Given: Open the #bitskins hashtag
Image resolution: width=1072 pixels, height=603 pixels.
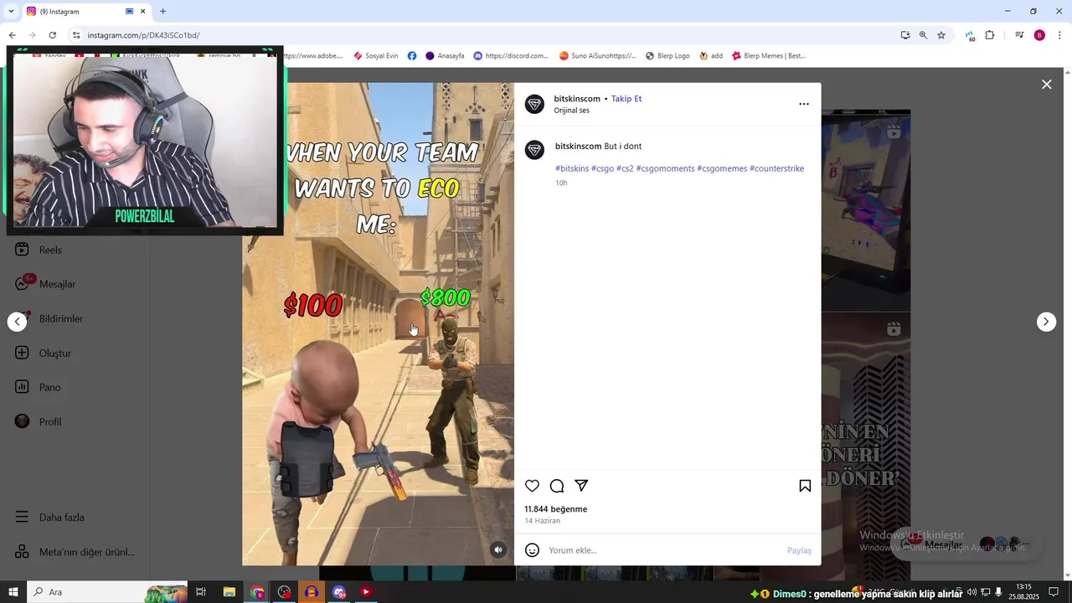Looking at the screenshot, I should (x=572, y=168).
